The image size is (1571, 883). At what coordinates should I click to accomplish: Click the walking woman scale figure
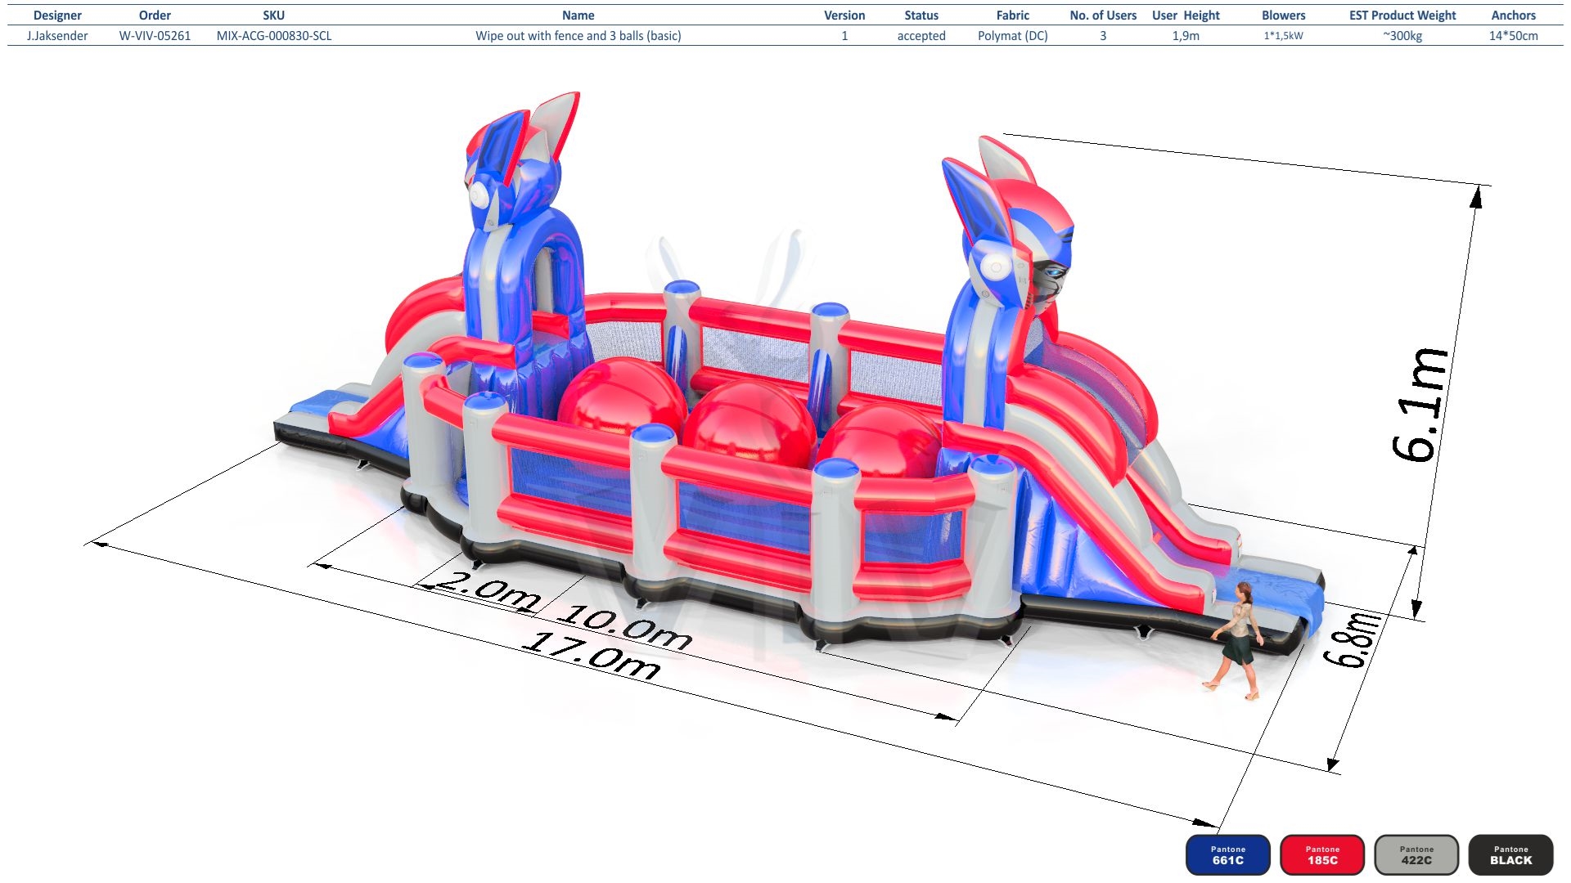tap(1236, 641)
